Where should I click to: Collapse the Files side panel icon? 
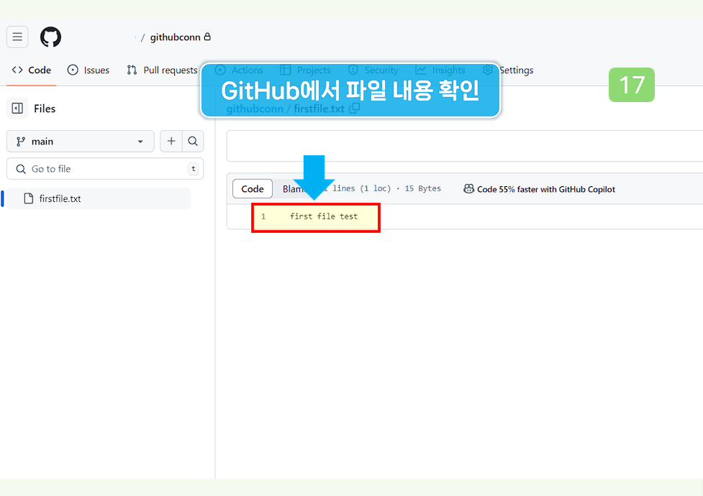pos(17,108)
